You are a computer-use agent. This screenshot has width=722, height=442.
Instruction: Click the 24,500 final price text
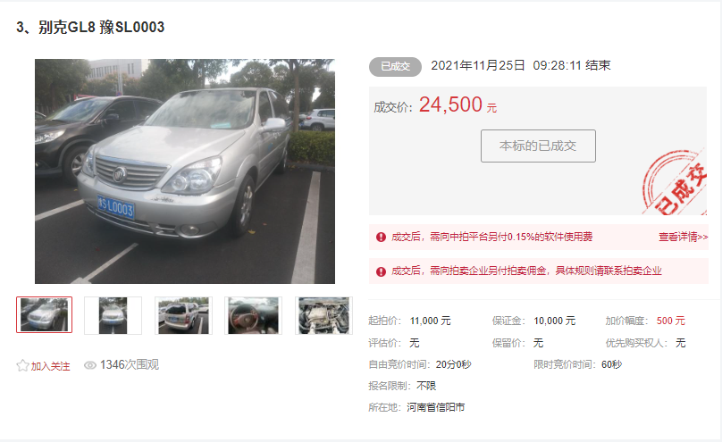(450, 104)
